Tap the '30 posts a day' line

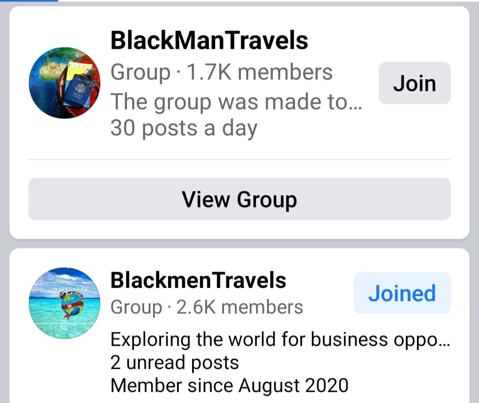[184, 128]
